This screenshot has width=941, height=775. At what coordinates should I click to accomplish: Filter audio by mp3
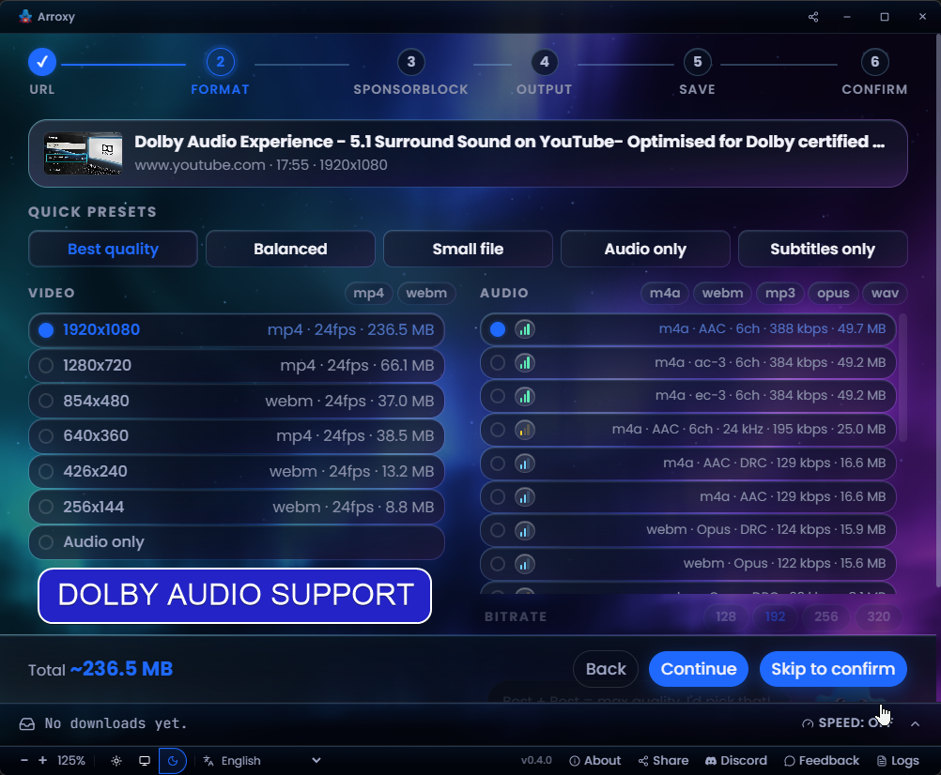780,293
